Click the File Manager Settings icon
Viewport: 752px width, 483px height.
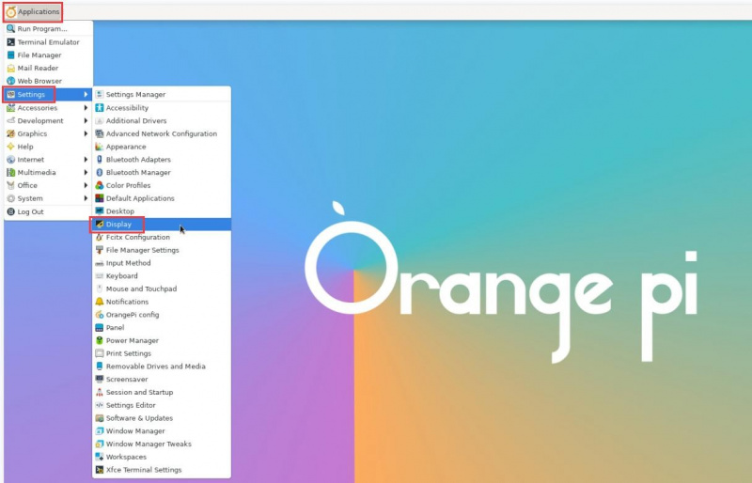[x=100, y=250]
